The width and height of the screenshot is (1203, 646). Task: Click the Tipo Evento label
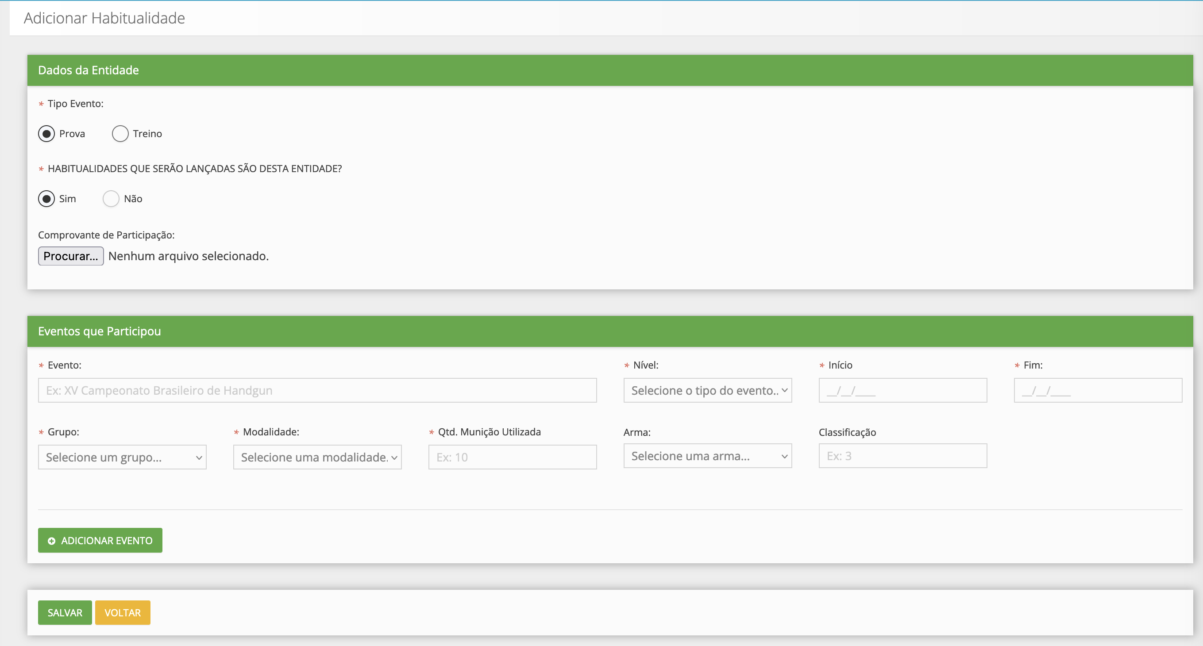(75, 104)
